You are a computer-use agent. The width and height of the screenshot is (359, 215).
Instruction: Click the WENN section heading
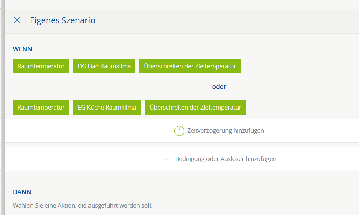(x=22, y=49)
